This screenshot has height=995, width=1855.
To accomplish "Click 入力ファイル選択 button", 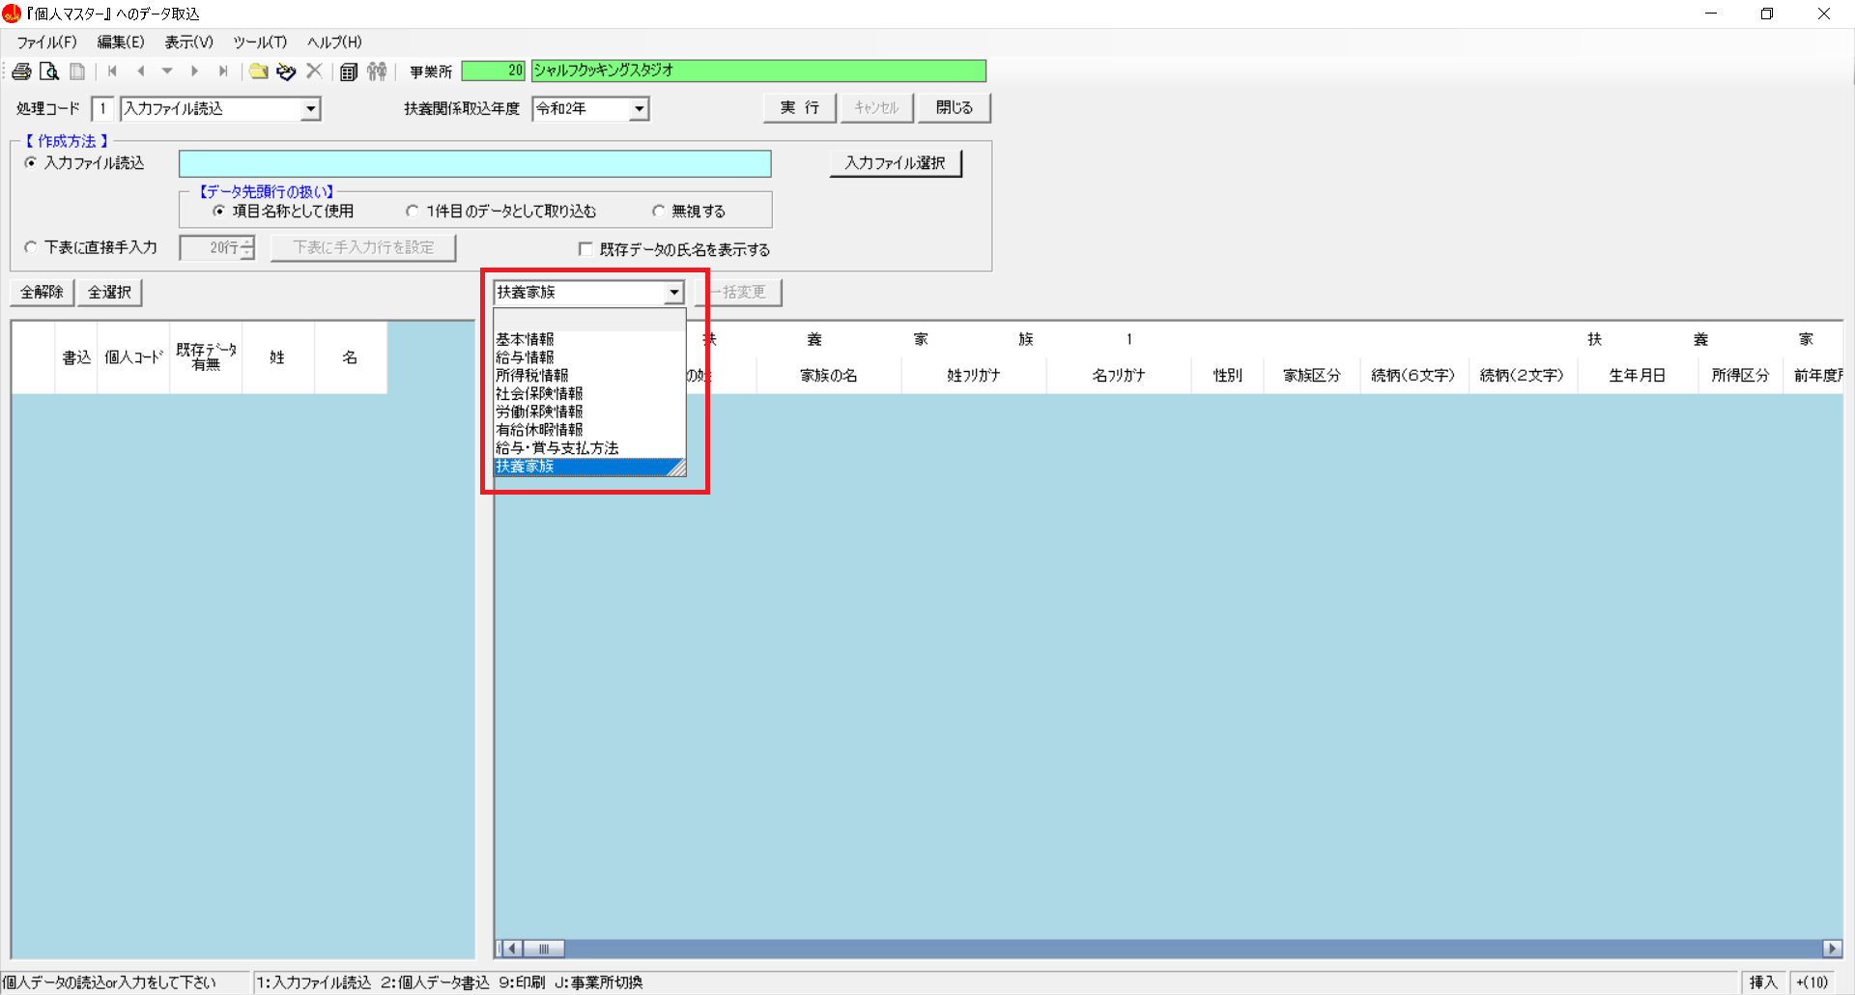I will (896, 163).
